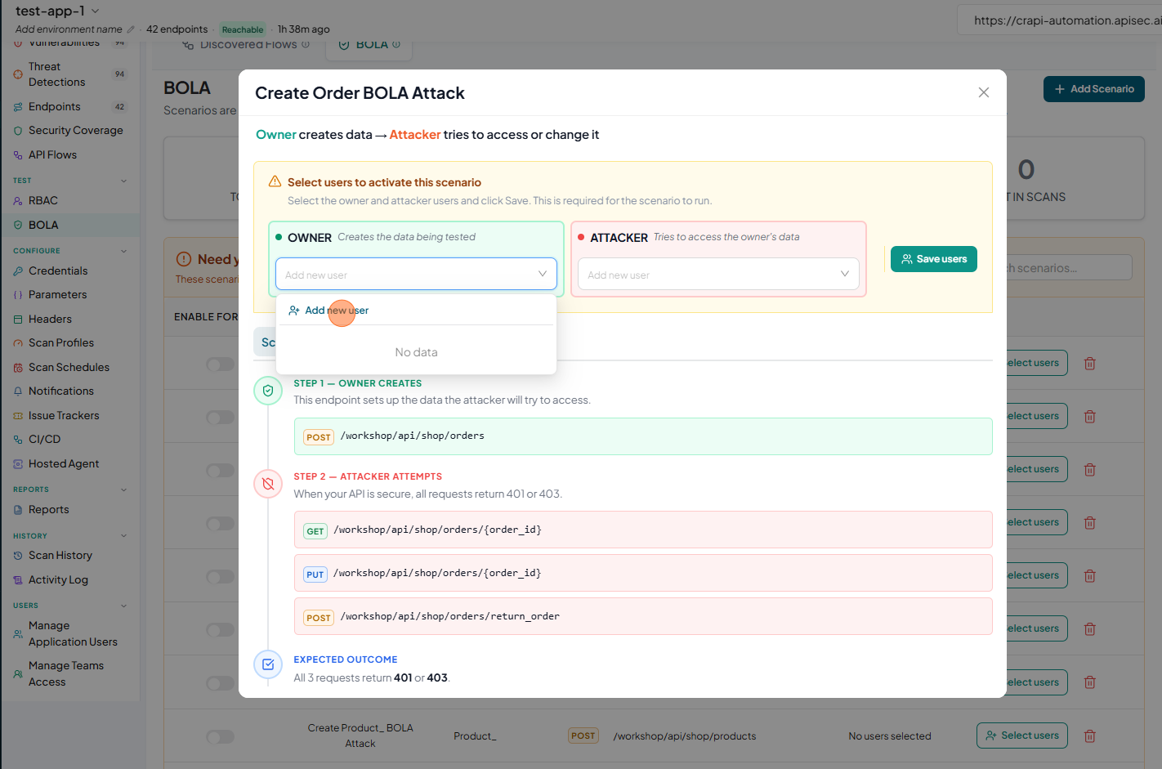Click the API Flows sidebar icon
The width and height of the screenshot is (1162, 769).
click(18, 154)
